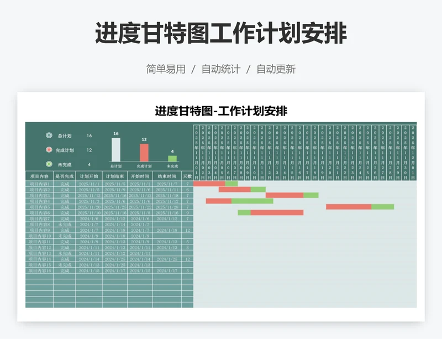Click the red Gantt bar for 项目内容6
This screenshot has width=442, height=339.
point(277,212)
